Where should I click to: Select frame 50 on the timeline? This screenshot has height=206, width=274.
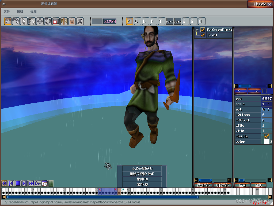coord(161,191)
